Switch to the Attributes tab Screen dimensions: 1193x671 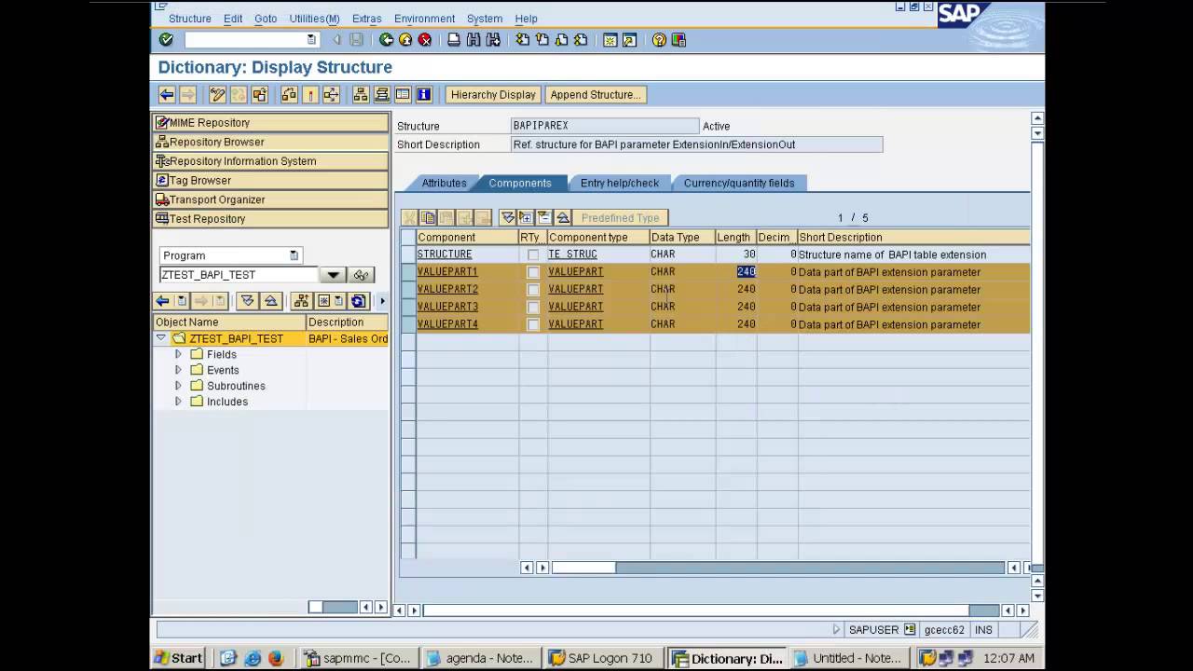pyautogui.click(x=444, y=183)
